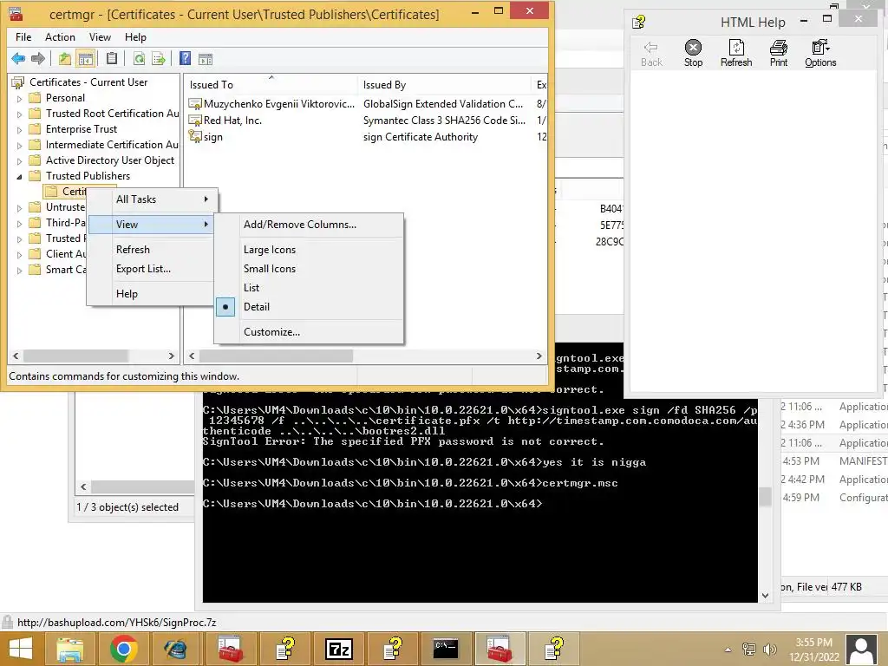Open the File menu
The height and width of the screenshot is (666, 888).
pos(23,36)
